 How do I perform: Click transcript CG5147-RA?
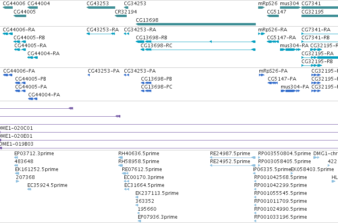[273, 42]
